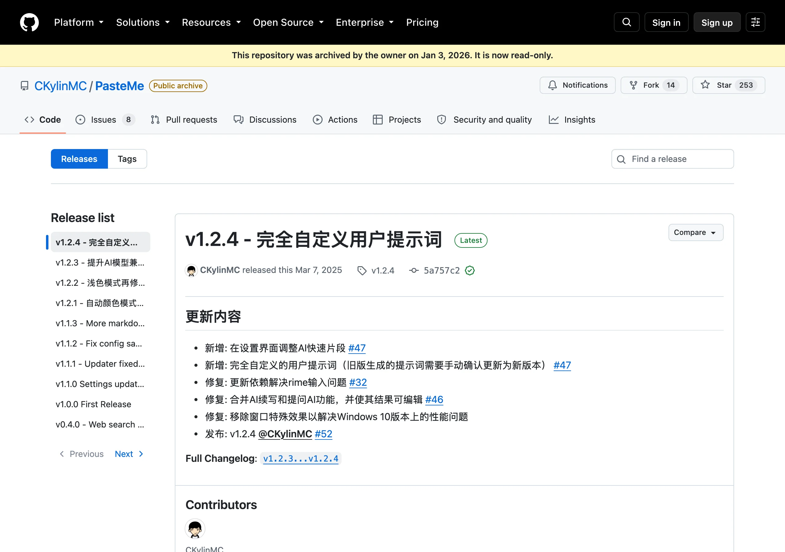Click the search magnifier icon in header

point(626,22)
